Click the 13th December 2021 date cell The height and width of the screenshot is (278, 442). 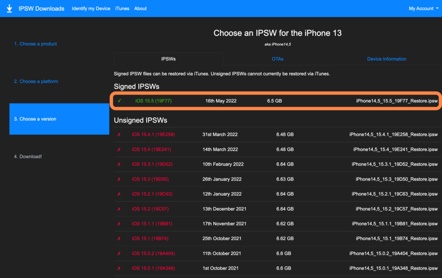coord(224,209)
